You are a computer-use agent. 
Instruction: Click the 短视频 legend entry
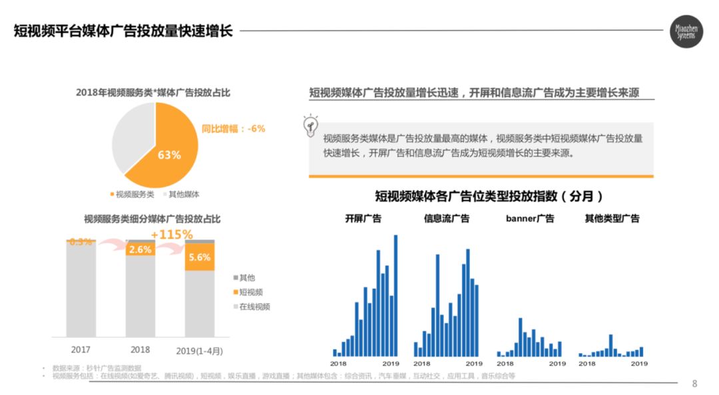pyautogui.click(x=248, y=293)
